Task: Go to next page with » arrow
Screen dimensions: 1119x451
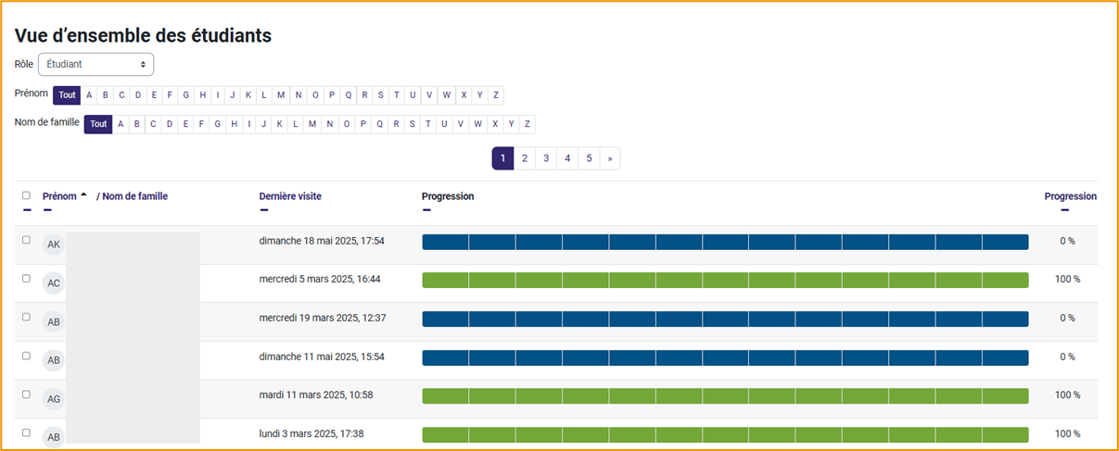Action: (x=609, y=158)
